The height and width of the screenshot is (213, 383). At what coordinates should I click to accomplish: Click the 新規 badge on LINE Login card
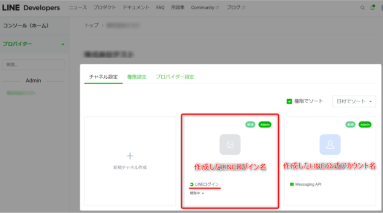pos(250,125)
